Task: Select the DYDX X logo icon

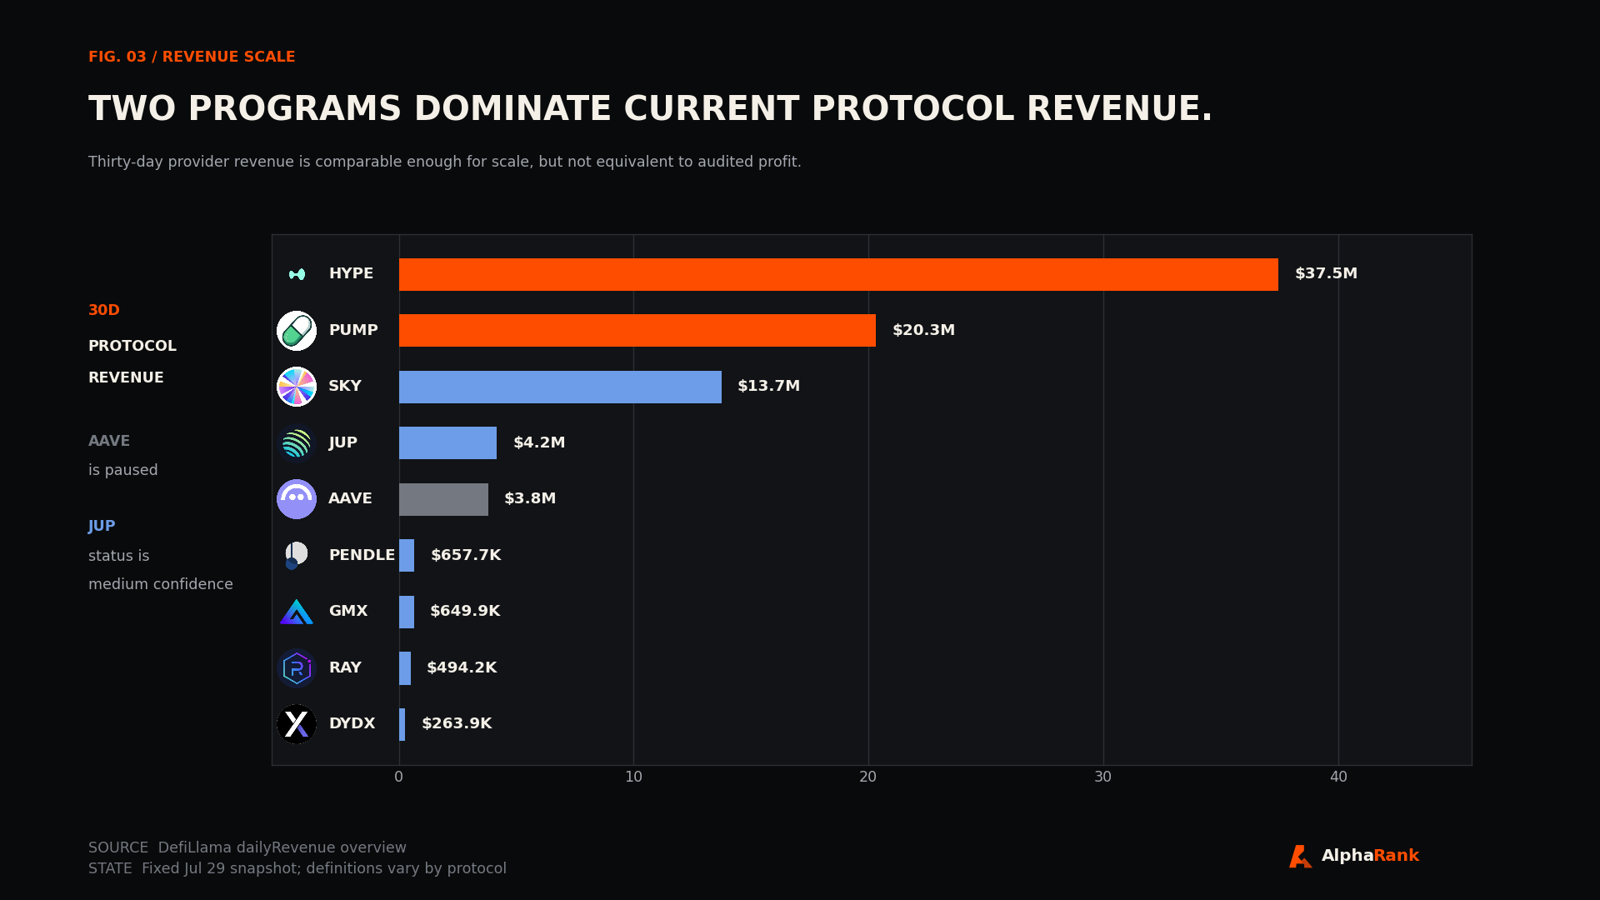Action: tap(297, 724)
